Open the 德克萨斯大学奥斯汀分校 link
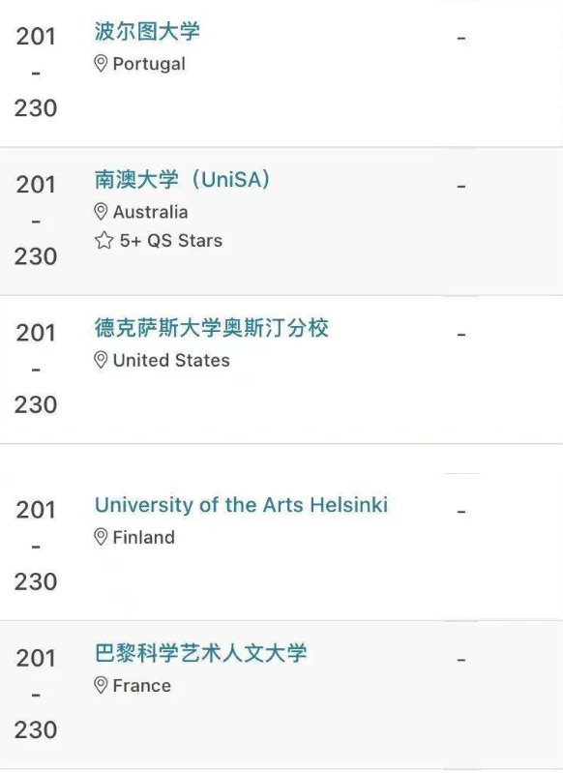 (212, 328)
